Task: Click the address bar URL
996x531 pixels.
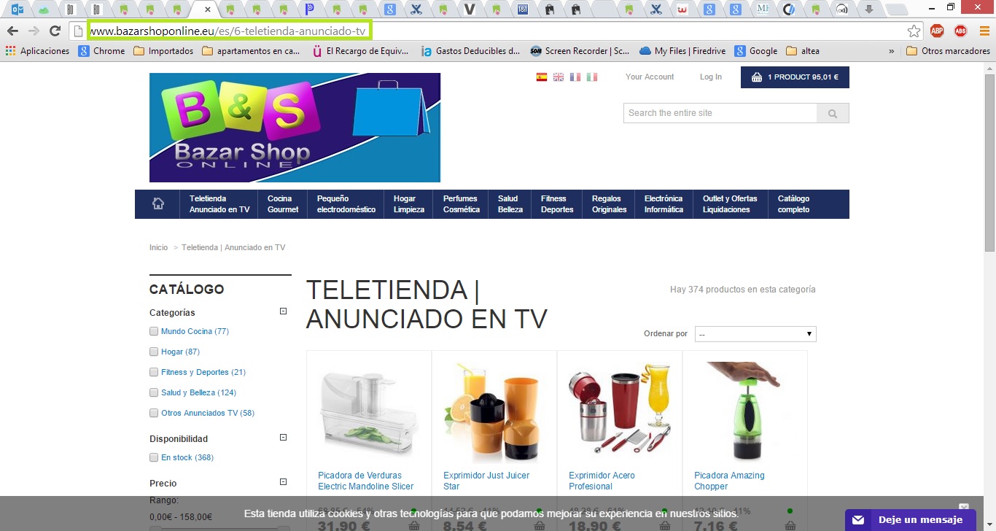Action: click(228, 31)
